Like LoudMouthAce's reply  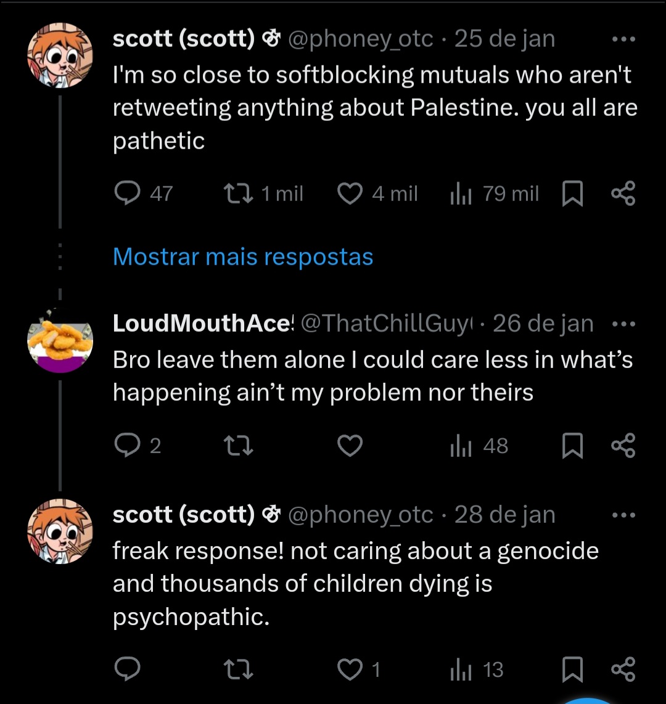(x=350, y=446)
